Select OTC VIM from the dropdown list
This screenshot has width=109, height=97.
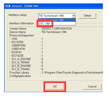click(57, 24)
